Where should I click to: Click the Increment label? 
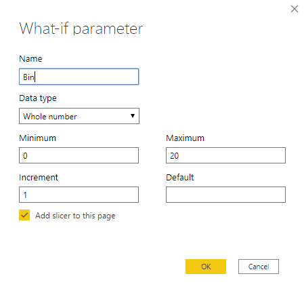tap(39, 178)
